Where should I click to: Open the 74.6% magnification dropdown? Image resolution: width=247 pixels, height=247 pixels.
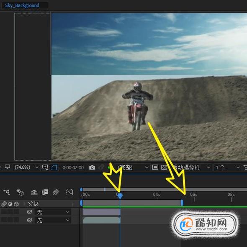26,167
